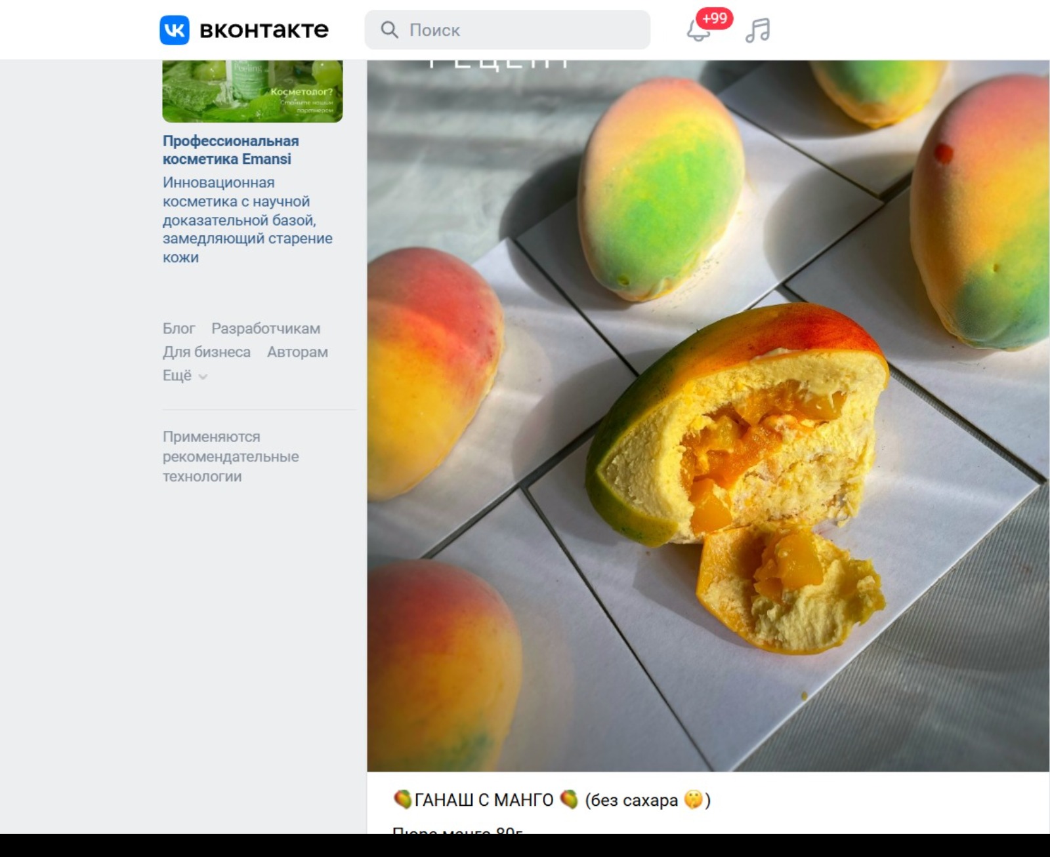Click the ВКонтакте wordmark text
This screenshot has height=857, width=1050.
click(264, 30)
